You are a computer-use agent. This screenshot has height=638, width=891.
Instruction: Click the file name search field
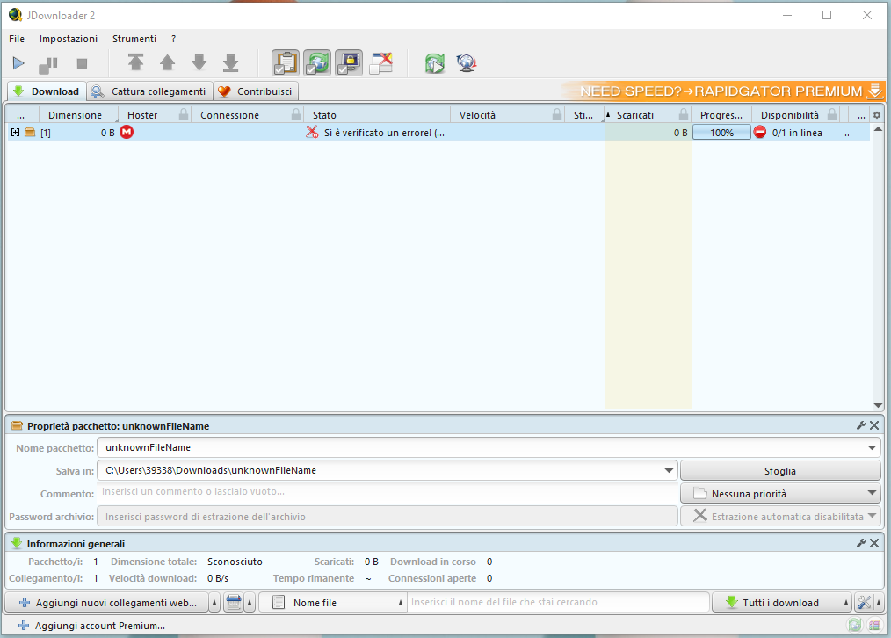(558, 602)
